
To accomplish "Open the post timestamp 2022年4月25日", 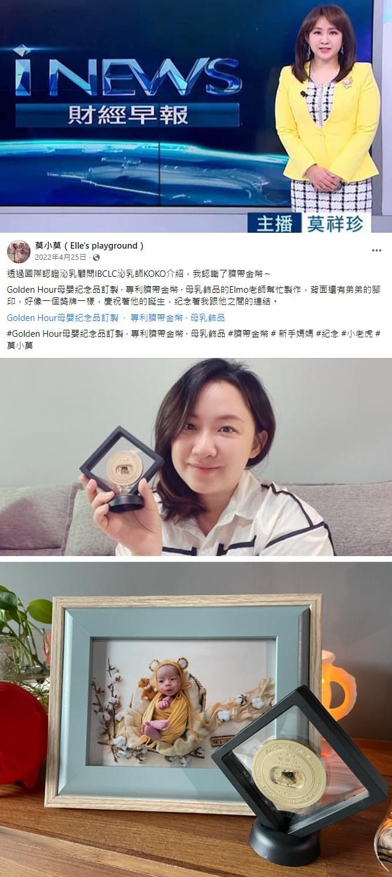I will [x=60, y=257].
